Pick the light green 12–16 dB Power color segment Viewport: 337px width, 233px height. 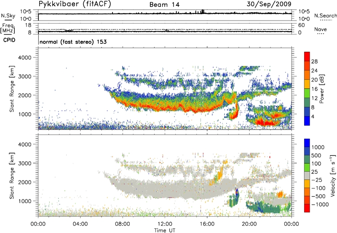click(x=307, y=93)
